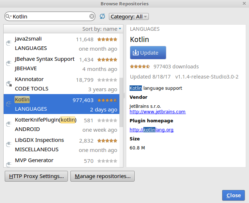249x203 pixels.
Task: Click inside the Kotlin search input field
Action: (x=50, y=16)
